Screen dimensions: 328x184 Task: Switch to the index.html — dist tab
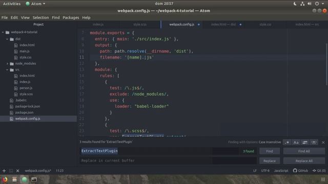[223, 25]
